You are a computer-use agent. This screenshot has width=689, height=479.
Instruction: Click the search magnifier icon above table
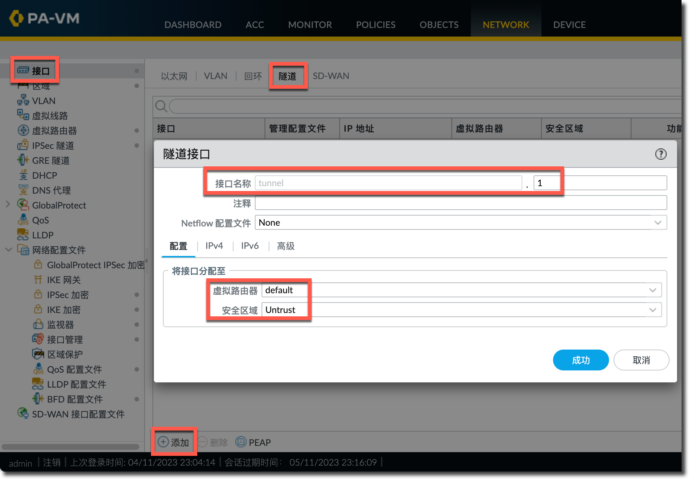(x=161, y=106)
